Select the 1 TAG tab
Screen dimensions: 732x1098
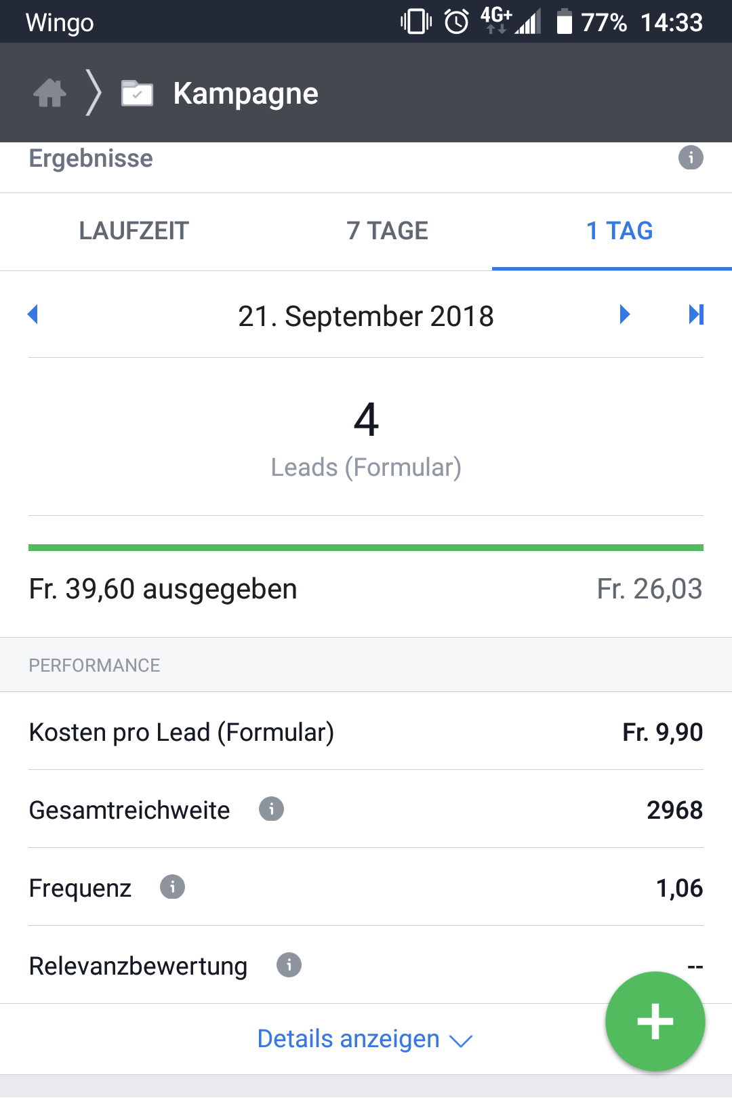(619, 231)
